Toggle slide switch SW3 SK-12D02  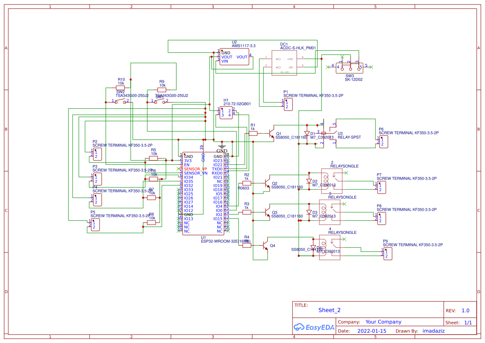coord(350,68)
